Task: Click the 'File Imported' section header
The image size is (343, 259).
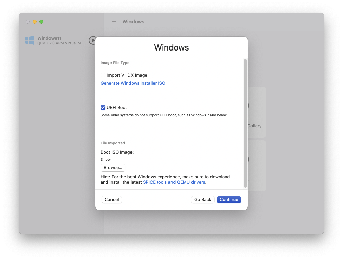Action: point(113,143)
